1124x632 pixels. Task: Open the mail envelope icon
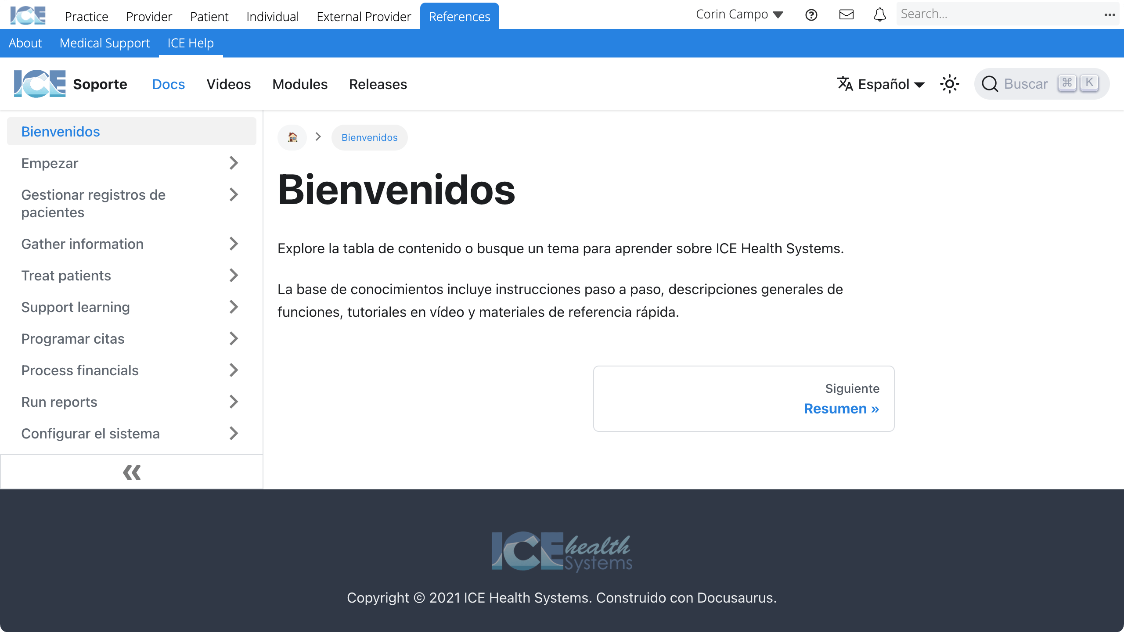click(x=847, y=14)
